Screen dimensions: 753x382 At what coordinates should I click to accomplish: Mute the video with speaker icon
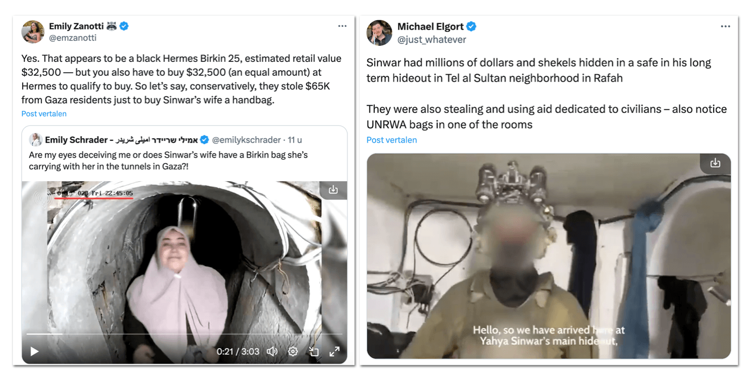coord(272,351)
